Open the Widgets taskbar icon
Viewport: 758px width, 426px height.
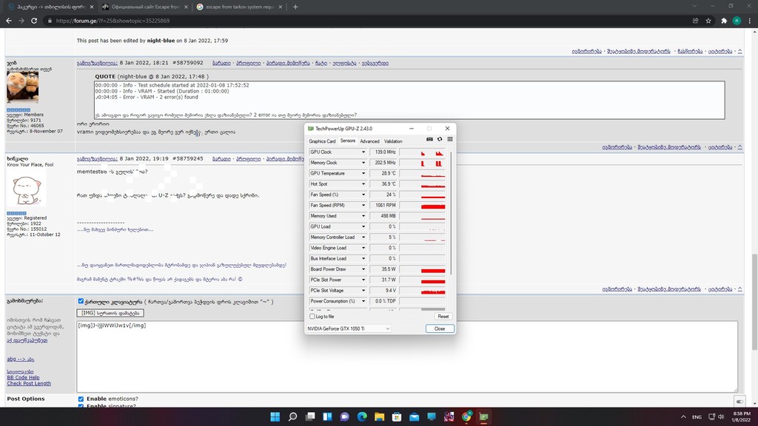pos(327,416)
